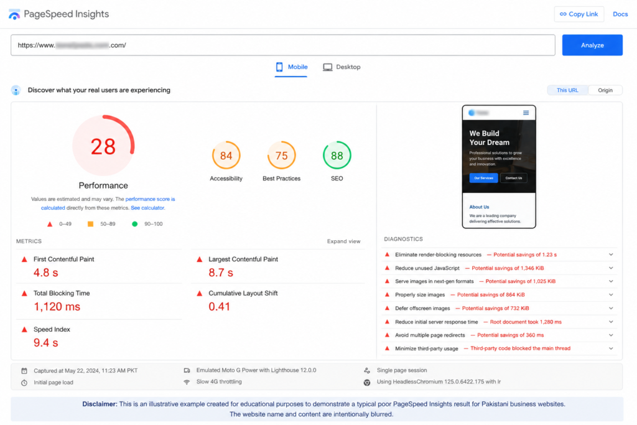Image resolution: width=637 pixels, height=425 pixels.
Task: Click the green circle 90–100 legend icon
Action: coord(134,224)
